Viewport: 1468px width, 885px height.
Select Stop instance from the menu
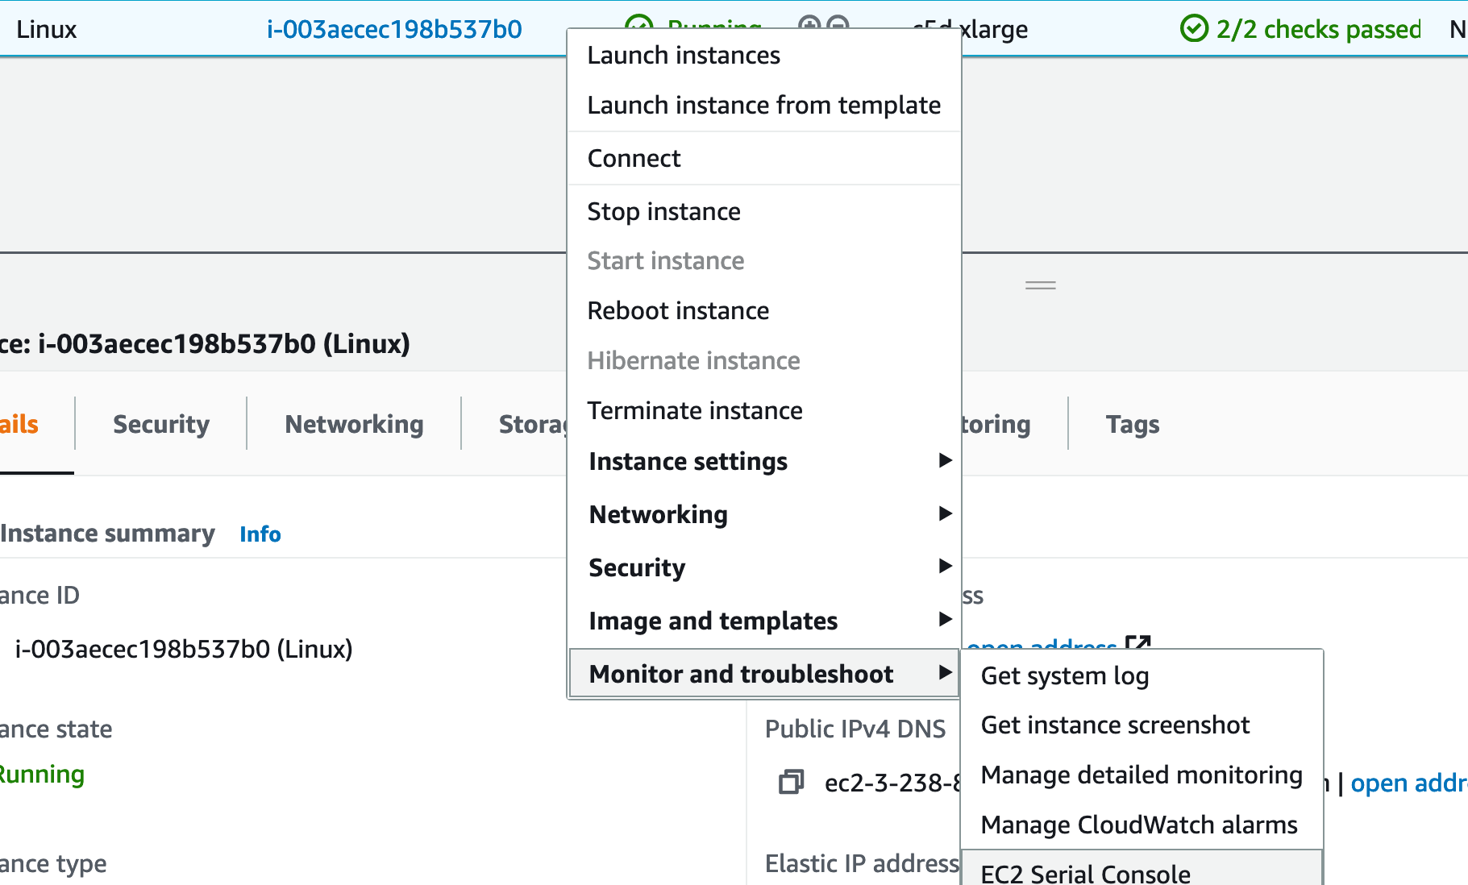663,211
